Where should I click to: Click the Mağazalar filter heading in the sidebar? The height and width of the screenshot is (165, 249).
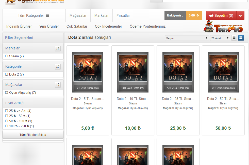point(14,85)
